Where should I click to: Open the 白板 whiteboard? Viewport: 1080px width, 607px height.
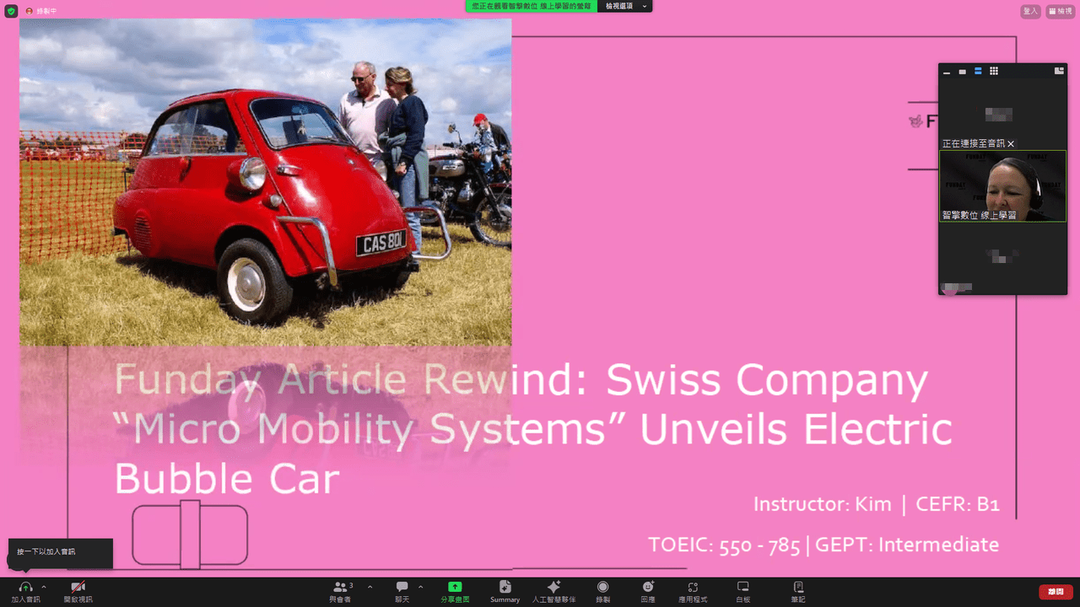tap(743, 591)
